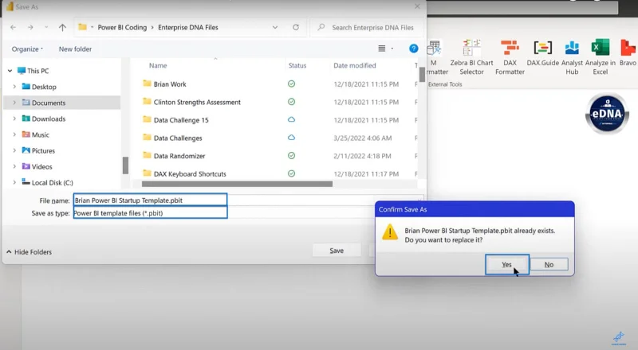The image size is (638, 350).
Task: Expand the Local Disk (C:) node
Action: tap(14, 182)
